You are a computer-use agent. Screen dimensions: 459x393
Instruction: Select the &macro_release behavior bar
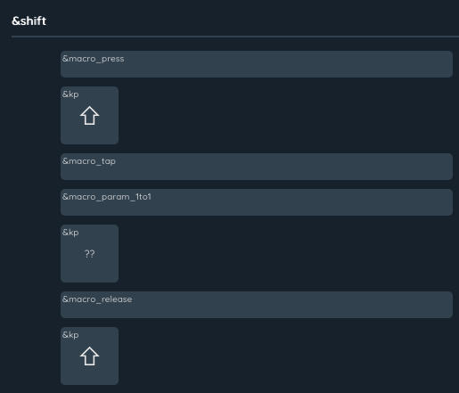[x=257, y=305]
